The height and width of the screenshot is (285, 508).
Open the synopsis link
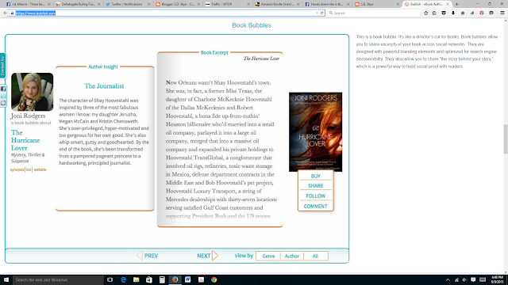[x=17, y=169]
